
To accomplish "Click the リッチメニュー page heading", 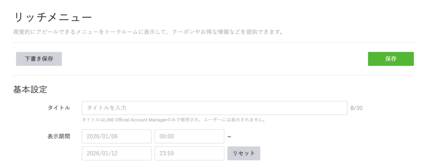I will tap(53, 18).
